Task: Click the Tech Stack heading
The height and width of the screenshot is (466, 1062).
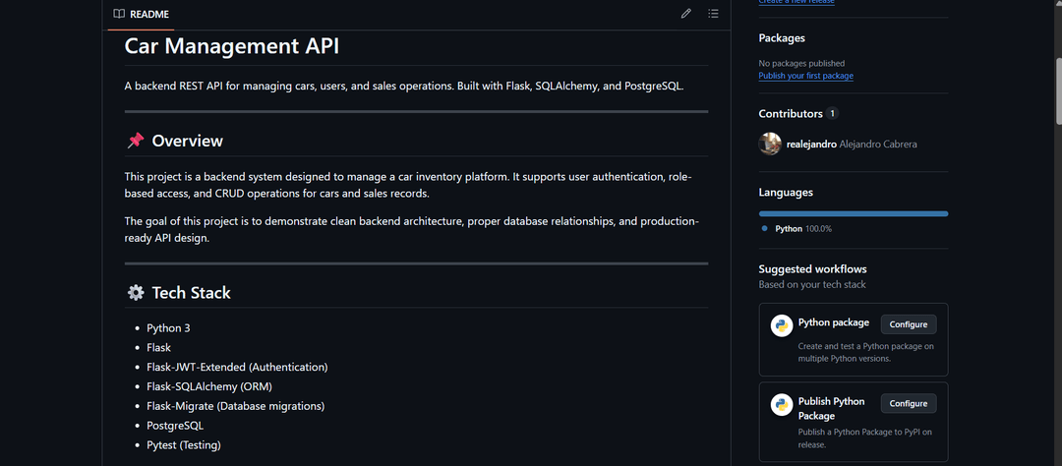Action: pos(191,293)
